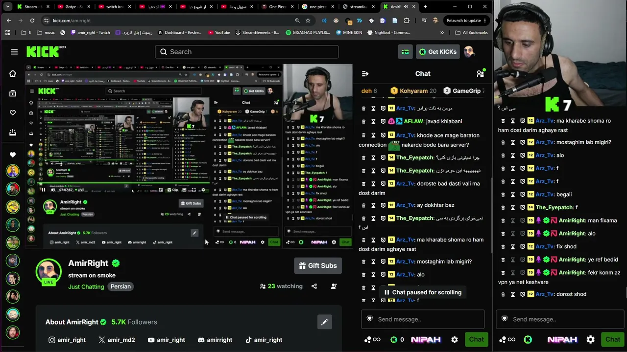Open Chrome tab search dropdown arrow
627x352 pixels.
click(7, 7)
